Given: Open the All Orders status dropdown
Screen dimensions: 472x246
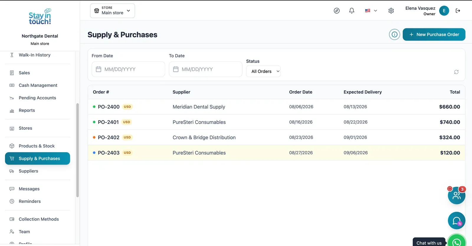Looking at the screenshot, I should coord(263,71).
